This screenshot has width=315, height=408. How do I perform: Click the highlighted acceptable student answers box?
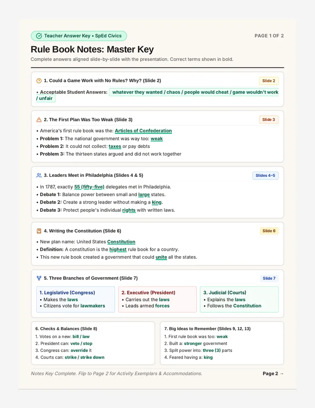pos(194,92)
